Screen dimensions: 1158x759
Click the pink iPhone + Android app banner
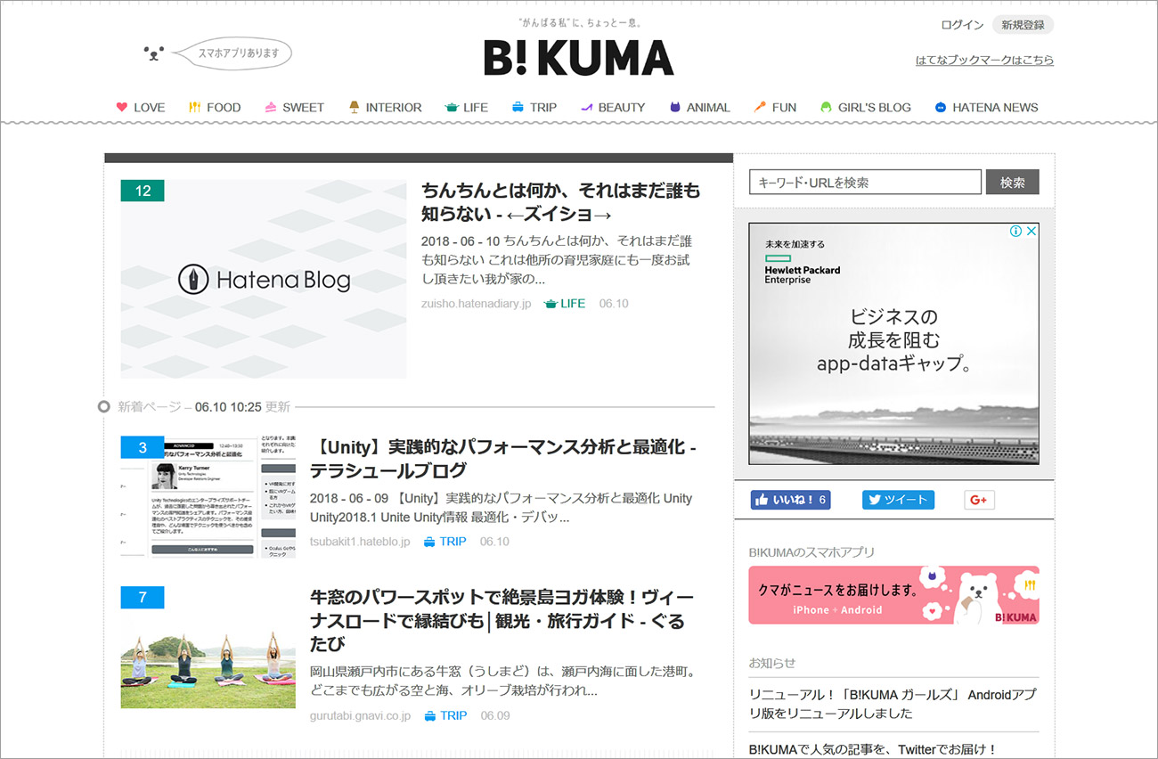[x=893, y=595]
